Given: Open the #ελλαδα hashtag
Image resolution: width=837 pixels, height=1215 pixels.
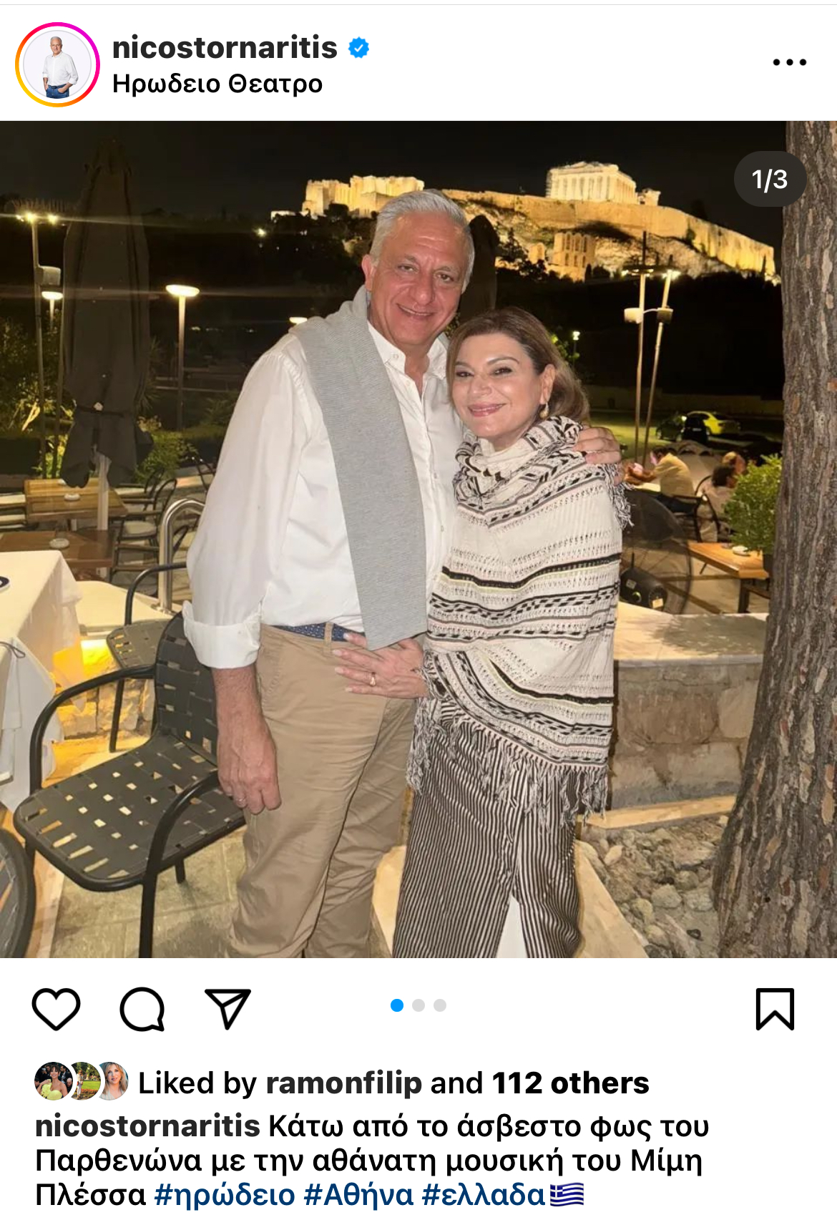Looking at the screenshot, I should (x=484, y=1194).
